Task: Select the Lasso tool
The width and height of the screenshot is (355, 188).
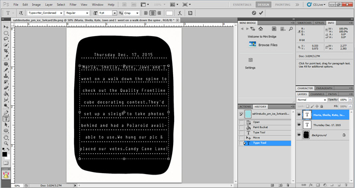Action: click(x=6, y=39)
